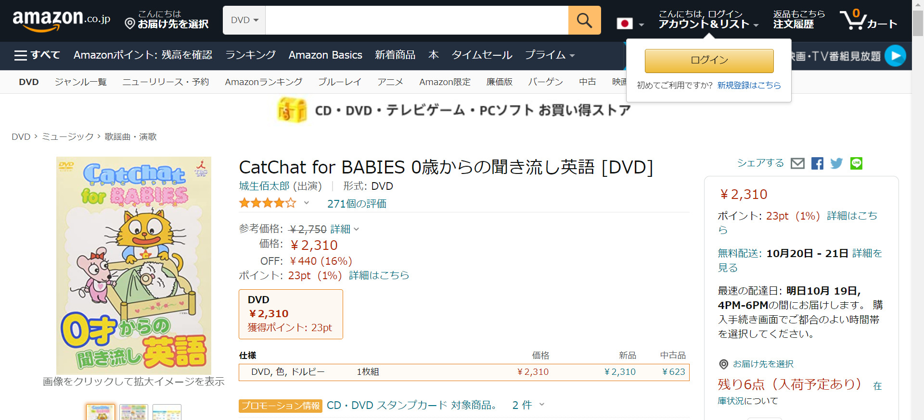The height and width of the screenshot is (420, 924).
Task: Open language selector arrow beside flag
Action: click(x=641, y=25)
